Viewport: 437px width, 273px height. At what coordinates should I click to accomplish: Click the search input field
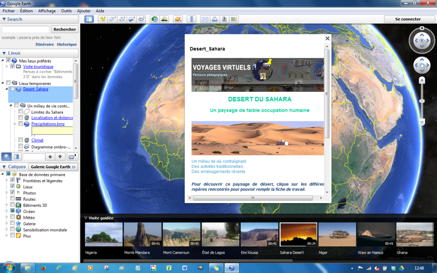click(25, 29)
